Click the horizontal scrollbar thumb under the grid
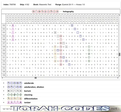Image resolution: width=121 pixels, height=112 pixels. (x=36, y=78)
